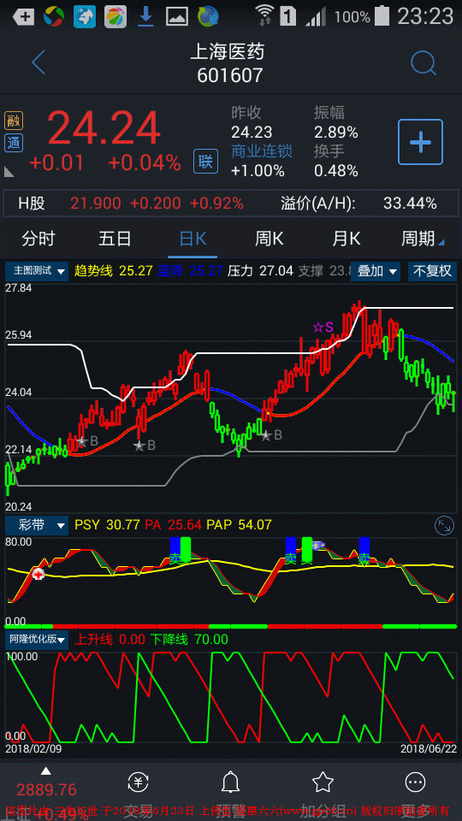Tap the back arrow icon
The height and width of the screenshot is (821, 462).
[x=38, y=62]
